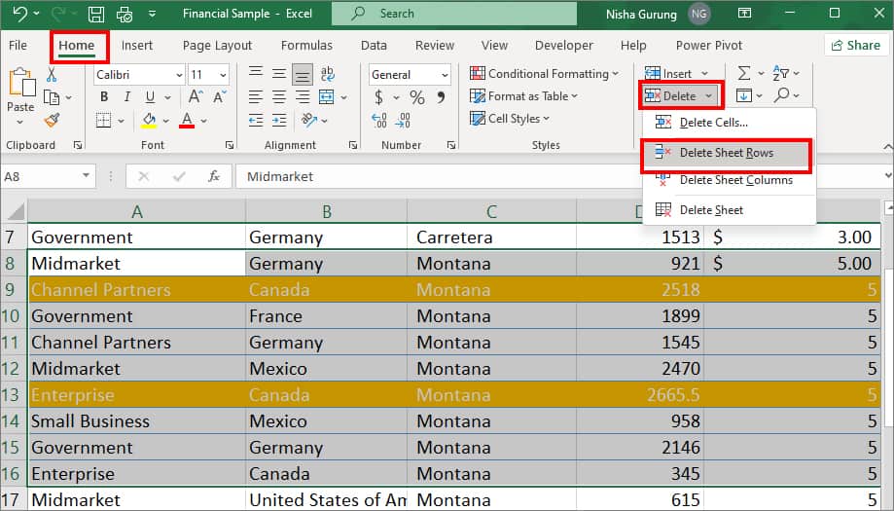This screenshot has width=894, height=511.
Task: Increase decimal places
Action: (x=379, y=121)
